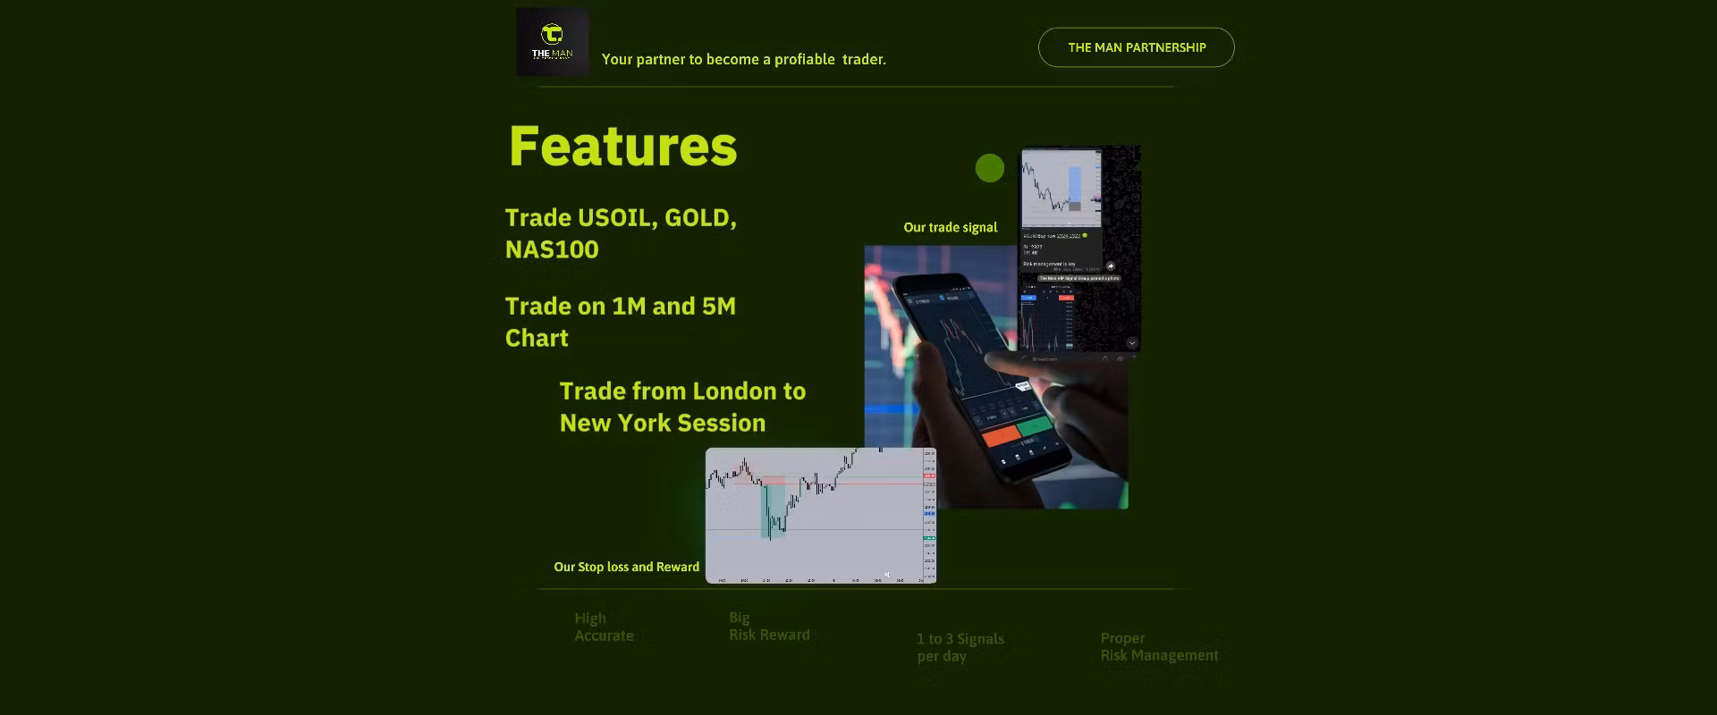Click 'Big Risk Reward' footer label
This screenshot has width=1717, height=715.
point(768,626)
